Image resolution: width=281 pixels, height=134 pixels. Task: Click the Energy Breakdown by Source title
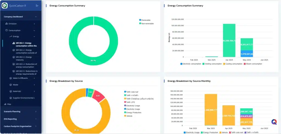coord(66,81)
